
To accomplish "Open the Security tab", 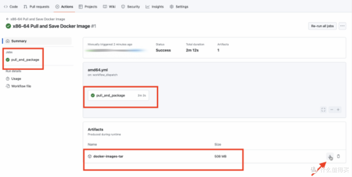I will point(130,7).
